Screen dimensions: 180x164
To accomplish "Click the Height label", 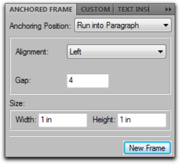I will tap(104, 120).
